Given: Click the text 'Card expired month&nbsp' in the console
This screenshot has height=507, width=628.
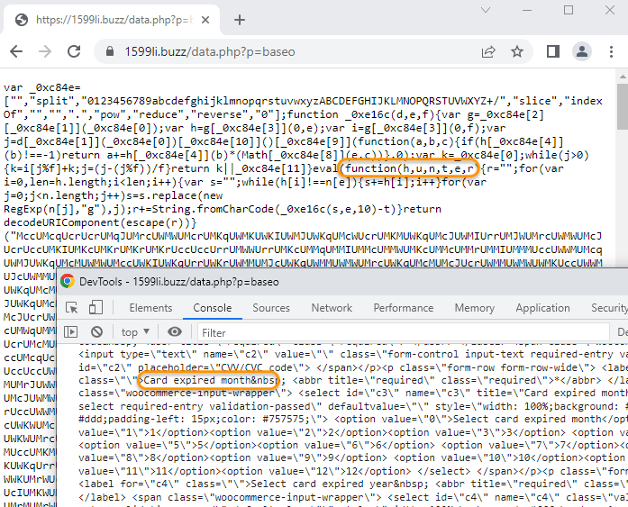Looking at the screenshot, I should [x=210, y=380].
